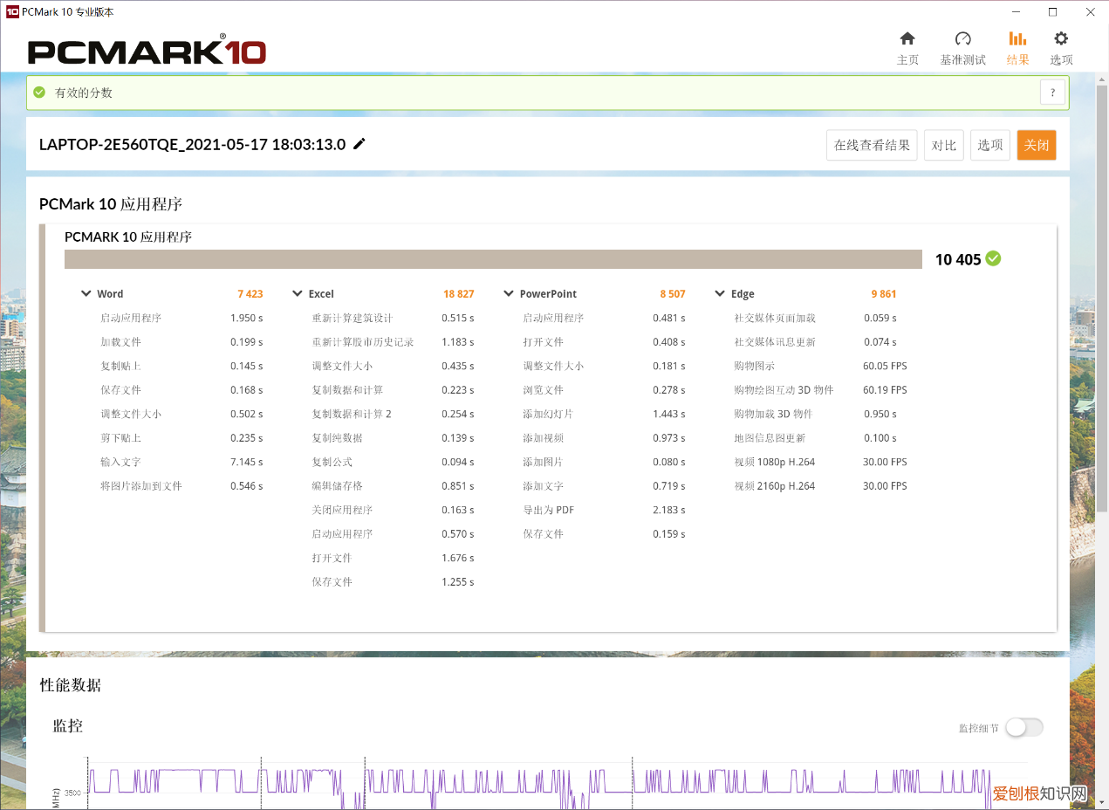
Task: Collapse the Edge results section
Action: pyautogui.click(x=720, y=294)
